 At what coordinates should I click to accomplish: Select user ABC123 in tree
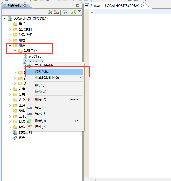point(35,56)
